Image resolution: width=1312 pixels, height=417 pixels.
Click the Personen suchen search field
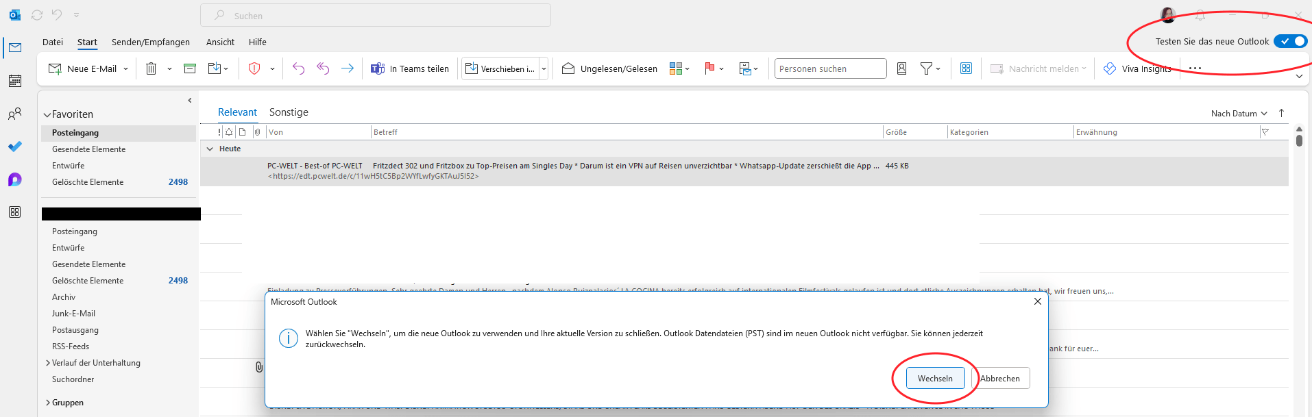tap(830, 68)
